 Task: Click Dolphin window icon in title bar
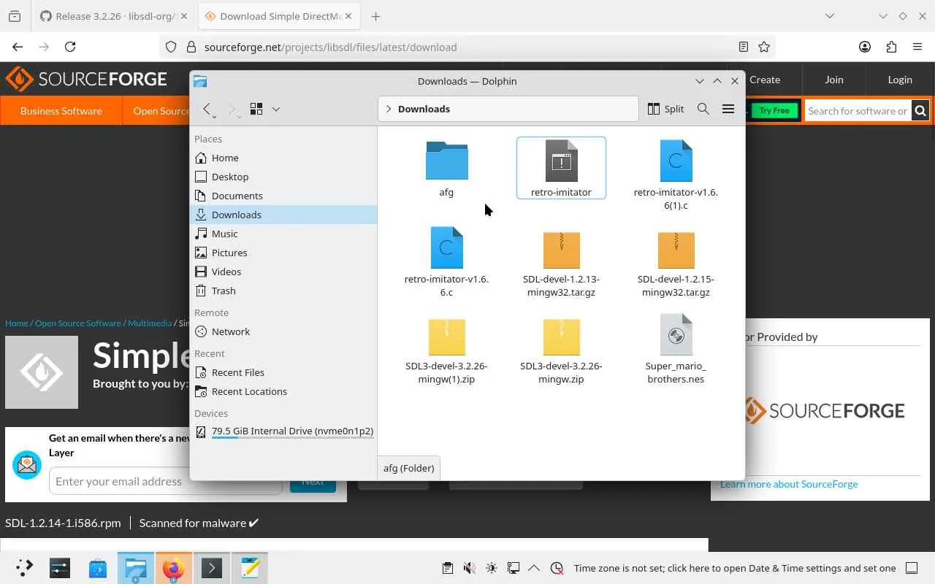coord(200,81)
